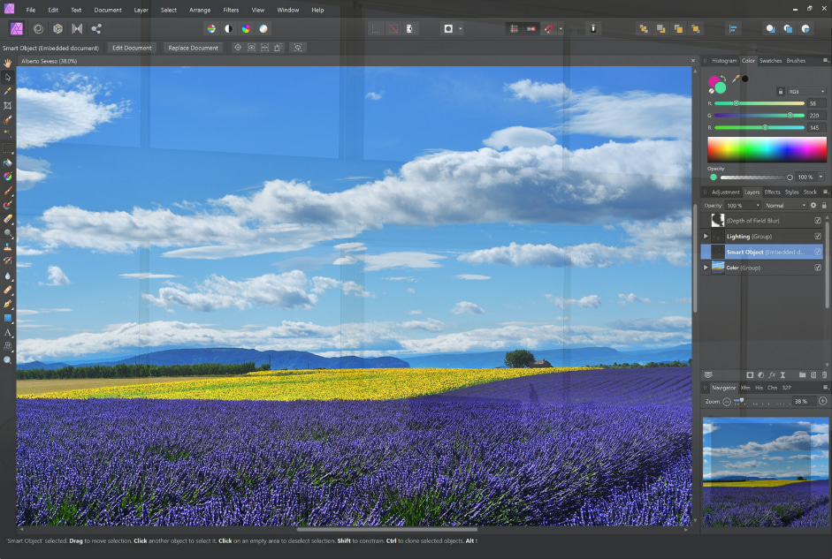Apply Auto White Balance from the toolbar

coord(263,29)
